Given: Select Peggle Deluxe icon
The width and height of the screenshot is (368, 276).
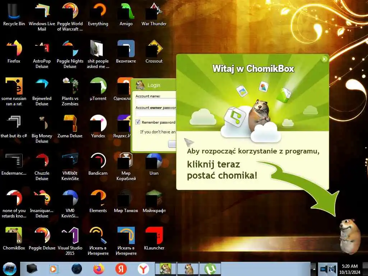Looking at the screenshot, I should point(42,238).
